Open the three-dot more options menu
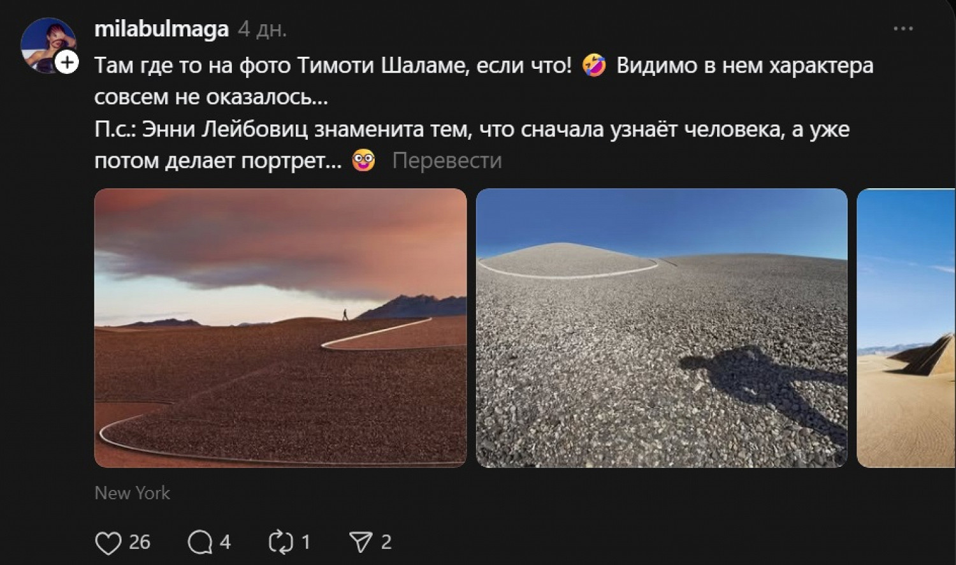This screenshot has width=956, height=565. pyautogui.click(x=903, y=29)
